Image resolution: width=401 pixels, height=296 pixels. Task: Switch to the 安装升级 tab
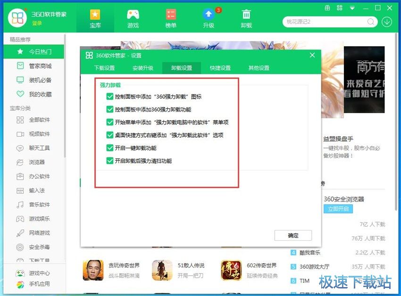(143, 68)
